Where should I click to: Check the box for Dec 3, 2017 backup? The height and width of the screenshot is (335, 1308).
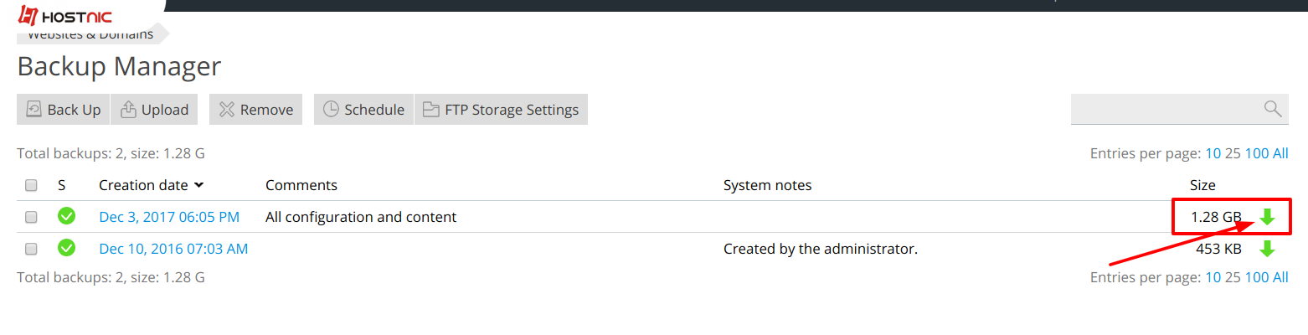(31, 217)
